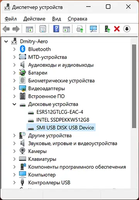
Task: Click the Контроллеры USB plug icon
Action: click(x=22, y=182)
